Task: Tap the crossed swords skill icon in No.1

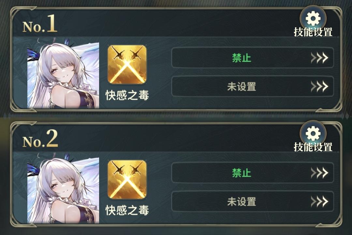Action: coord(127,65)
